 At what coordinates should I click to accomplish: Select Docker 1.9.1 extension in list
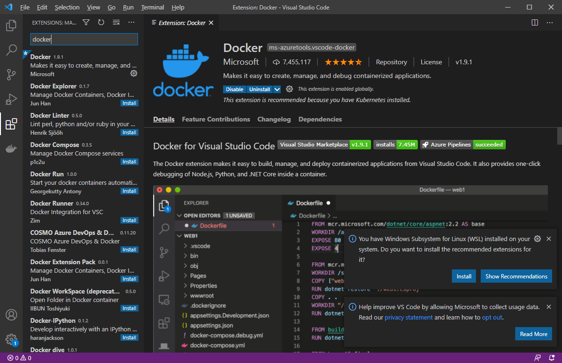click(x=84, y=65)
